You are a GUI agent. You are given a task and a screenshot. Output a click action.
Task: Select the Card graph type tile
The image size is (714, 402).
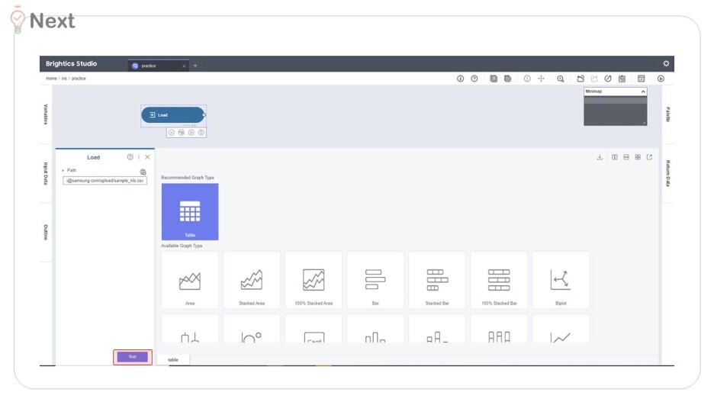point(314,329)
